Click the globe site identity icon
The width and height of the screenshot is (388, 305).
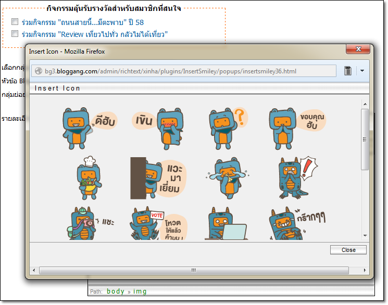click(x=39, y=71)
